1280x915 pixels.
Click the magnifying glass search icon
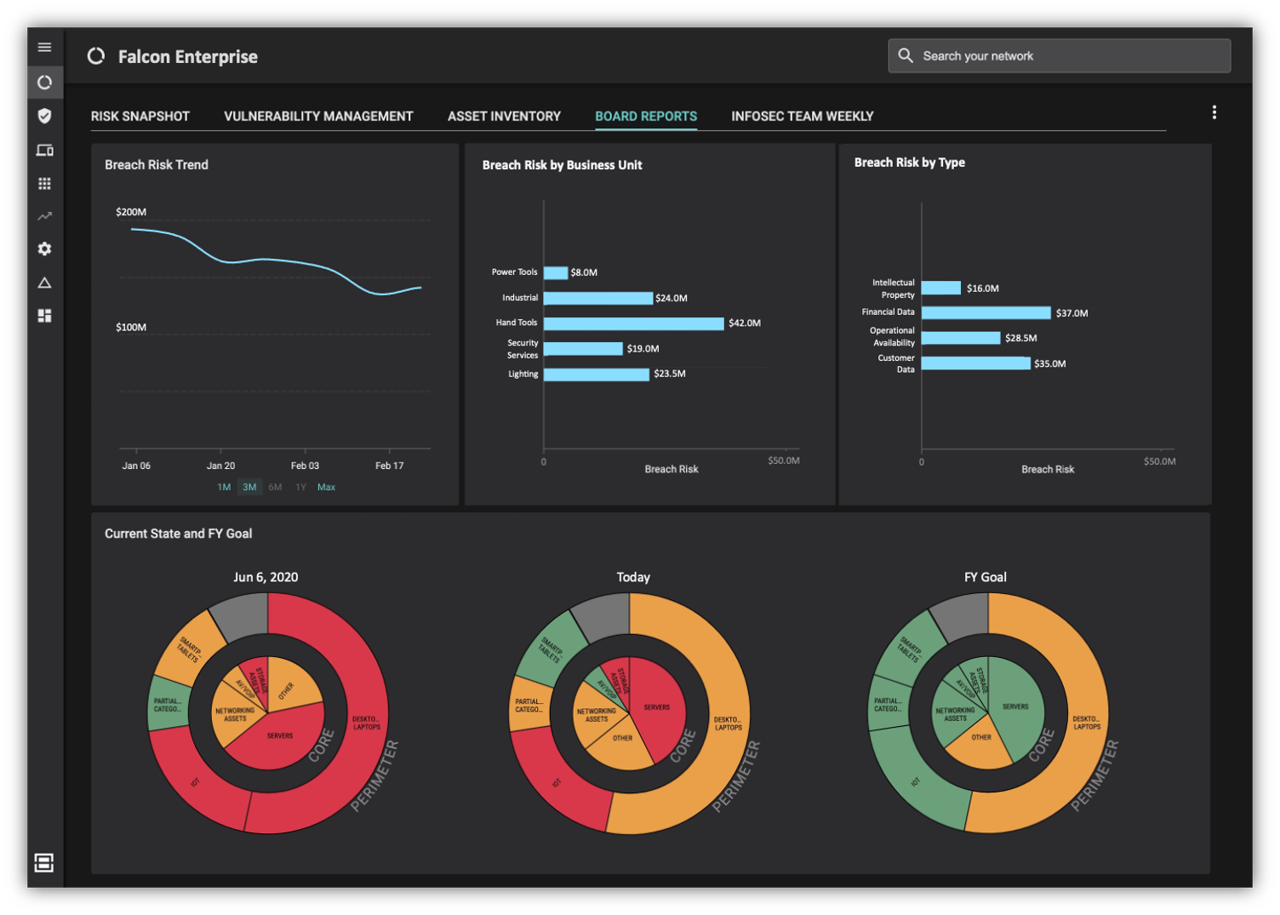click(x=906, y=55)
